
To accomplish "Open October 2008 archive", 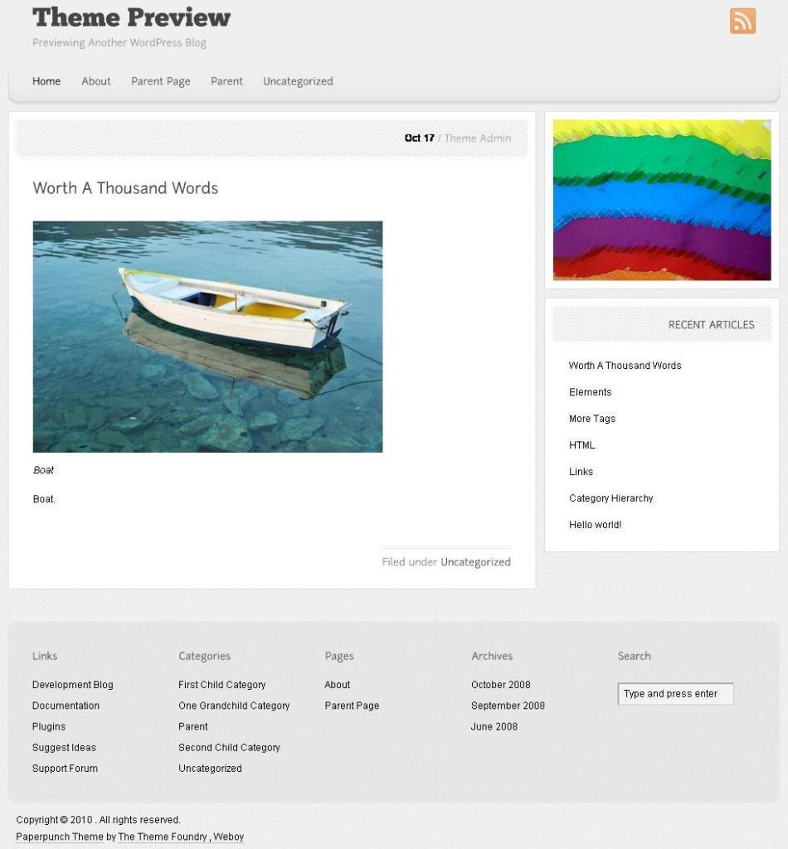I will pos(501,684).
